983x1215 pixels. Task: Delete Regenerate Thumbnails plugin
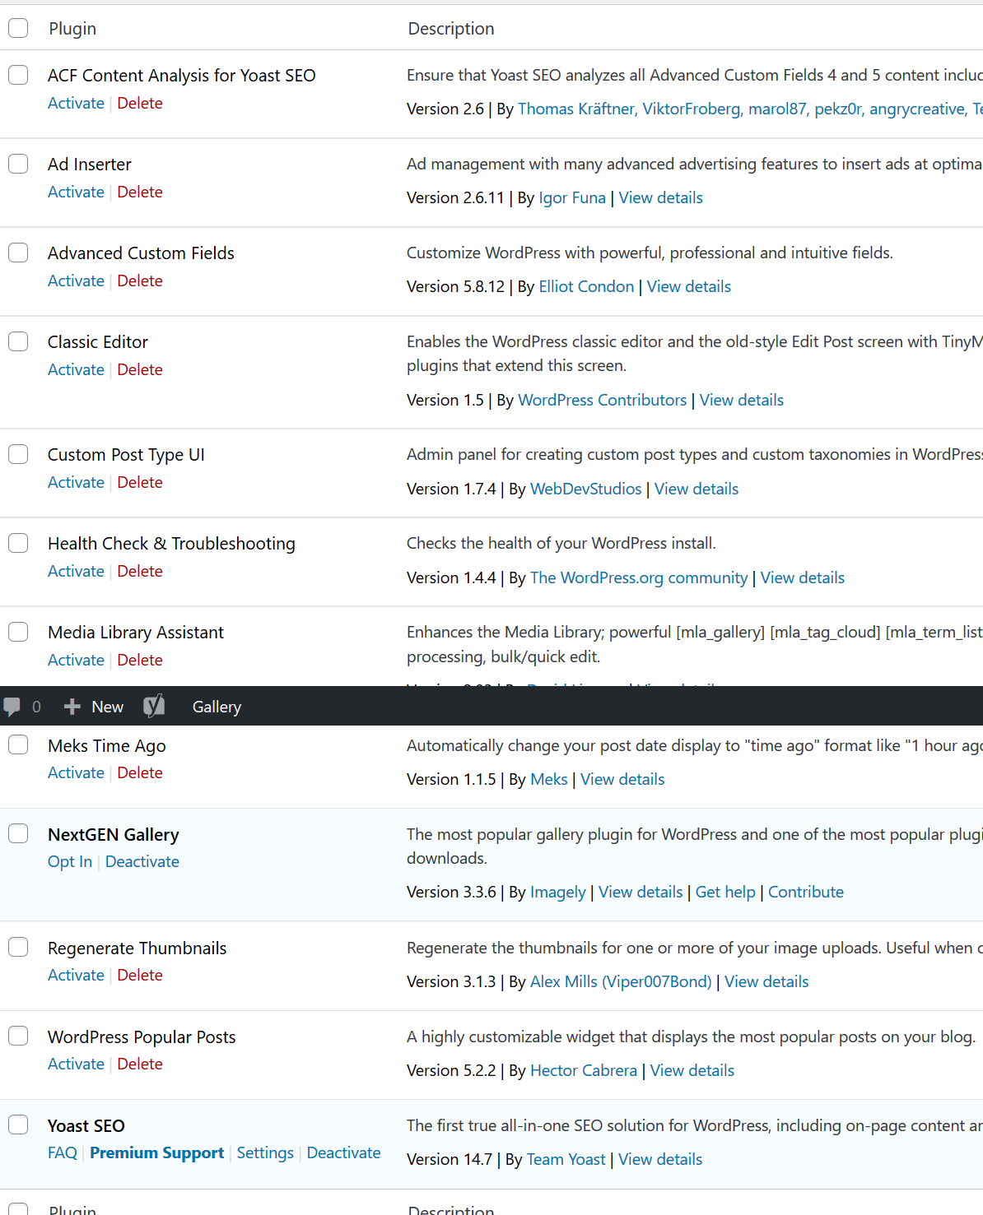tap(140, 975)
